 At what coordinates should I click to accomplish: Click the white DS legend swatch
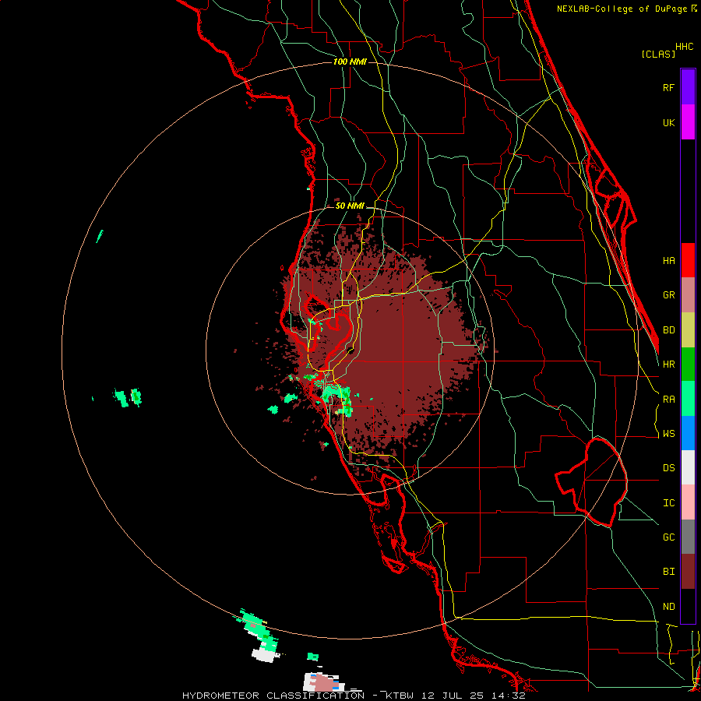click(688, 467)
